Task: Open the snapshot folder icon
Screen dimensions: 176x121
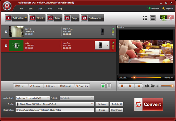Action: (153, 86)
